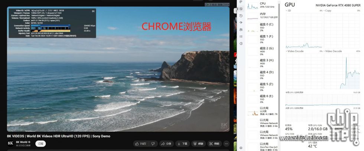Screen dimensions: 364x151
Task: Select 磁盘 6 (E:) in performance list
Action: pyautogui.click(x=263, y=99)
